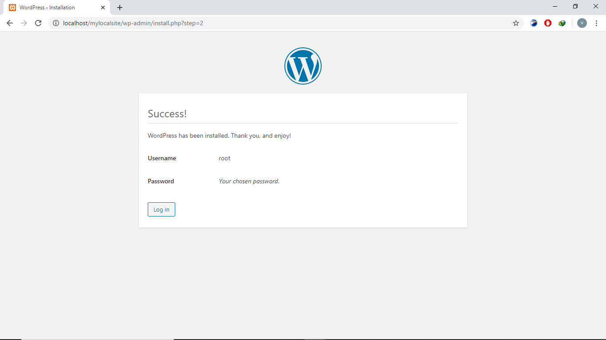
Task: Go back to the previous page
Action: (x=10, y=23)
